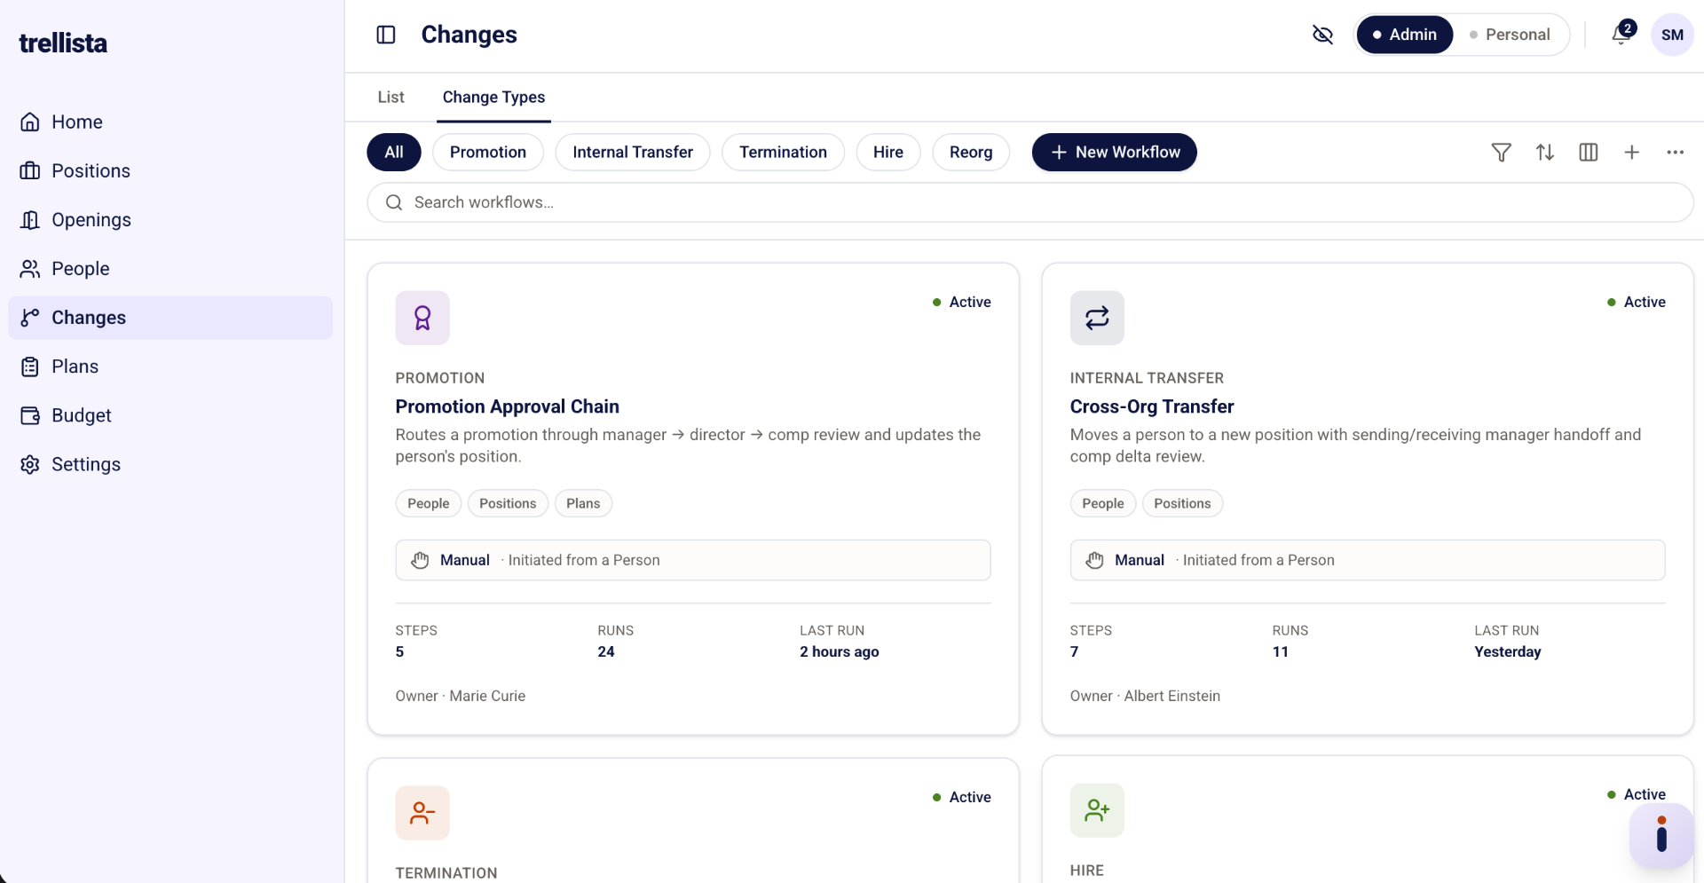The image size is (1704, 883).
Task: Open Plans in sidebar
Action: 170,367
